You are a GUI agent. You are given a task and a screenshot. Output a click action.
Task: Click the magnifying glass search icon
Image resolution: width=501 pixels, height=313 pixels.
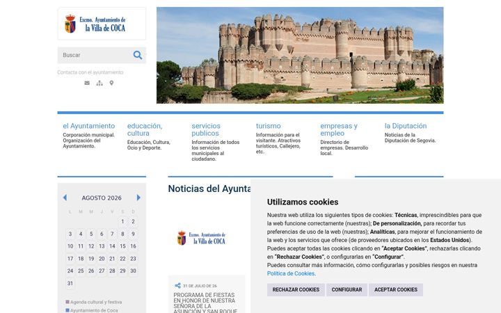pyautogui.click(x=138, y=55)
